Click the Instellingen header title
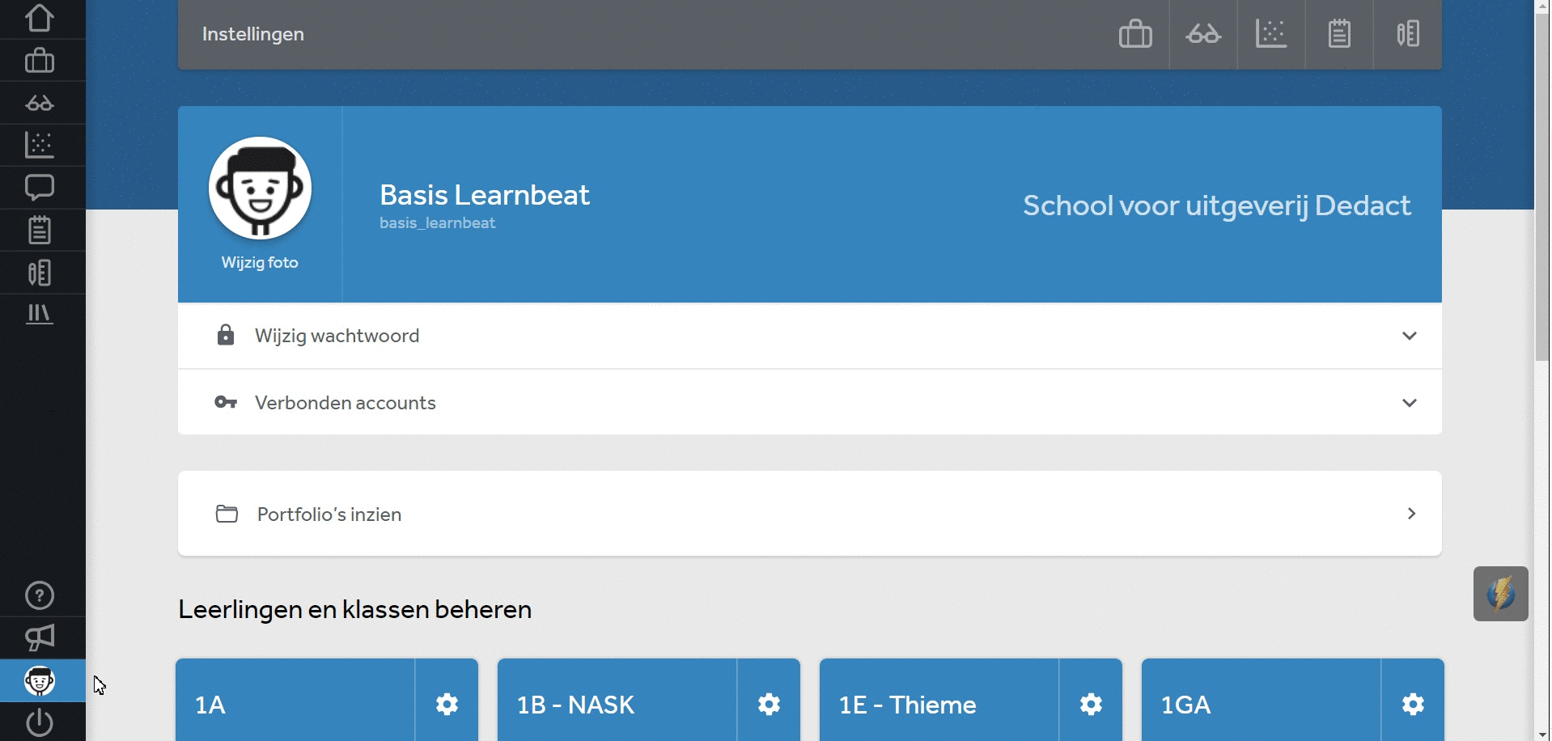1552x741 pixels. (253, 34)
